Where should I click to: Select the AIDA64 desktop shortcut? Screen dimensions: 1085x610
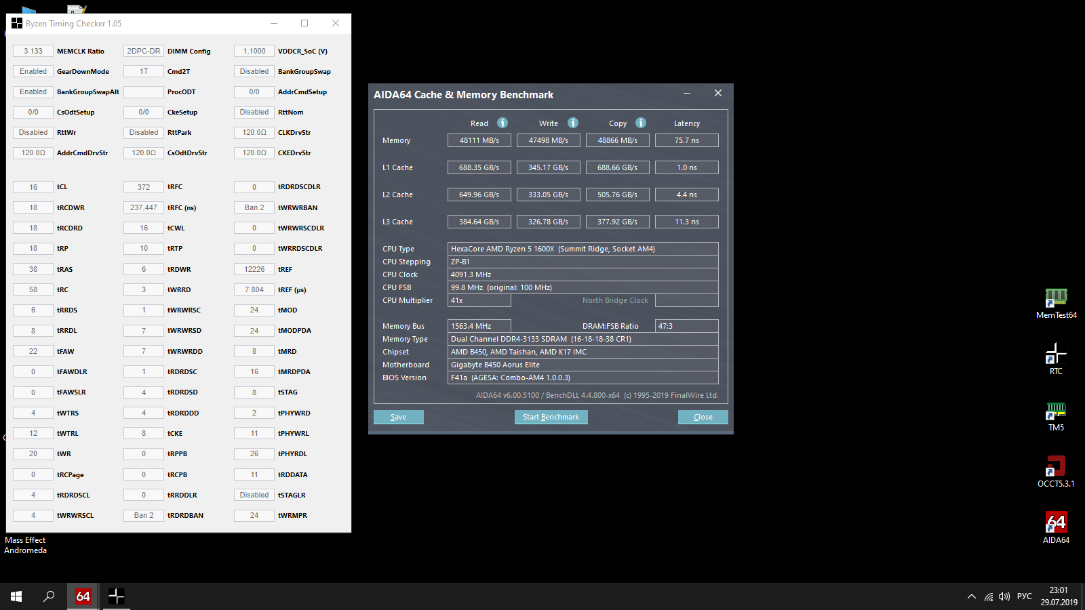pos(1056,528)
